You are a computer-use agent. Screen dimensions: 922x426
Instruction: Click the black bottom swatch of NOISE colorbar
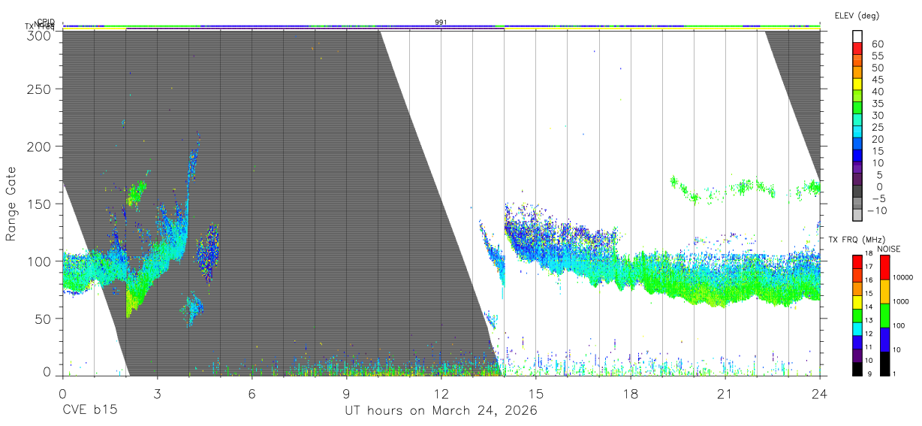[x=884, y=363]
